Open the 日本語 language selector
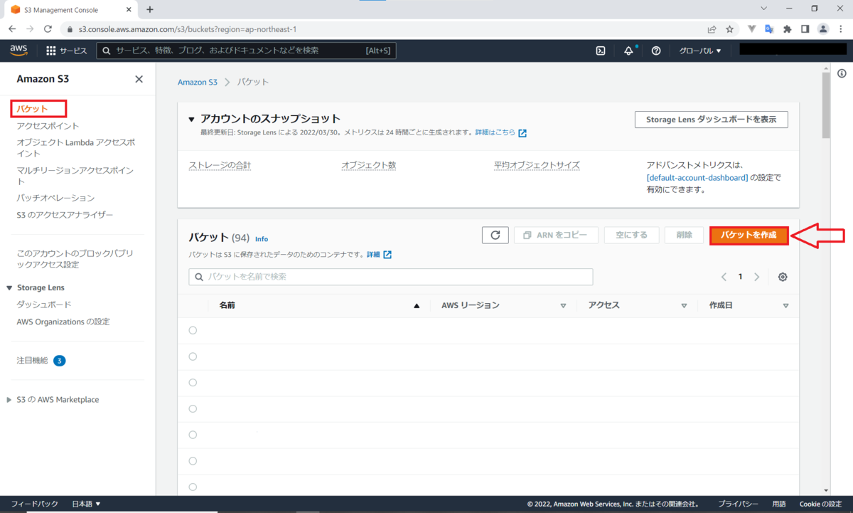Screen dimensions: 853x513 tap(87, 504)
